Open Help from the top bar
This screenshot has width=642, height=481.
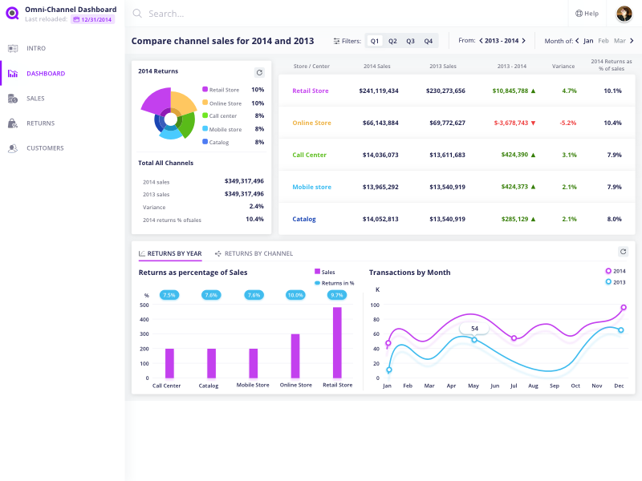click(x=587, y=13)
